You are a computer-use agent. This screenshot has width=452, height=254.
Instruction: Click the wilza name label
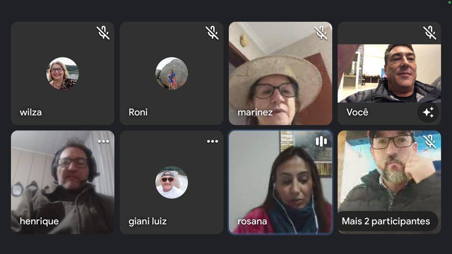pos(31,112)
